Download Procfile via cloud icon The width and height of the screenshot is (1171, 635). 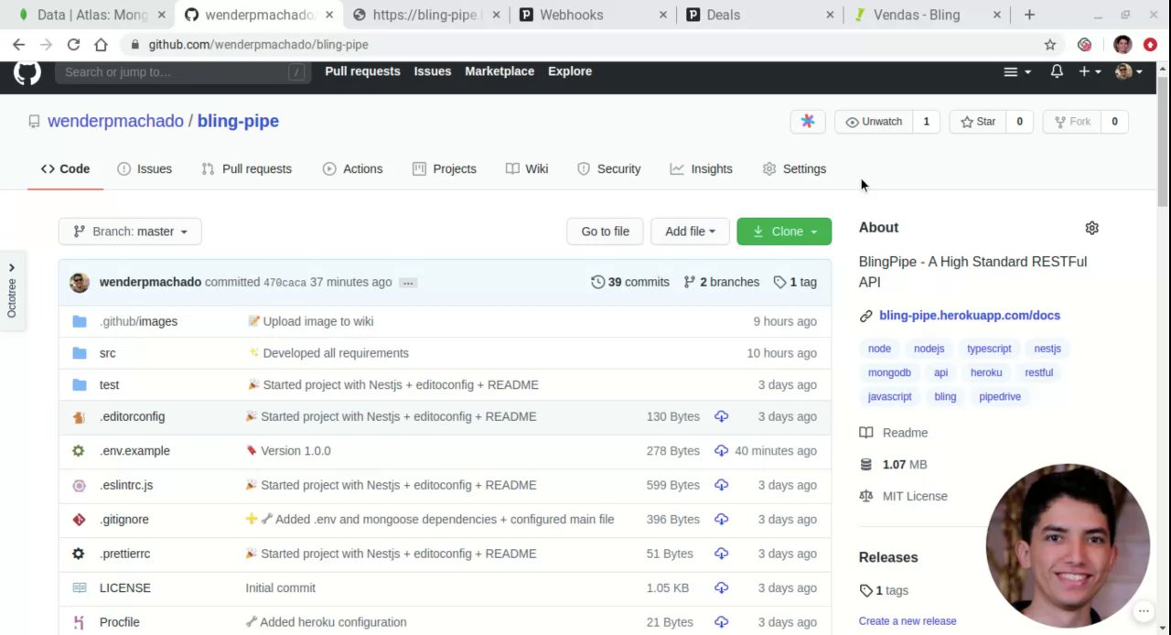721,622
